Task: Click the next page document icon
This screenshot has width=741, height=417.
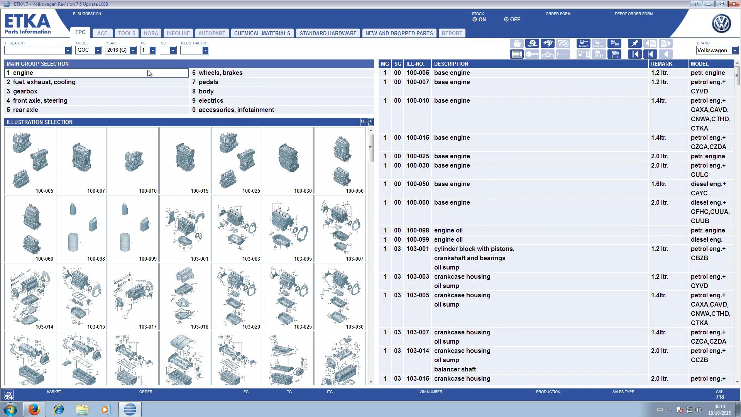Action: tap(666, 43)
